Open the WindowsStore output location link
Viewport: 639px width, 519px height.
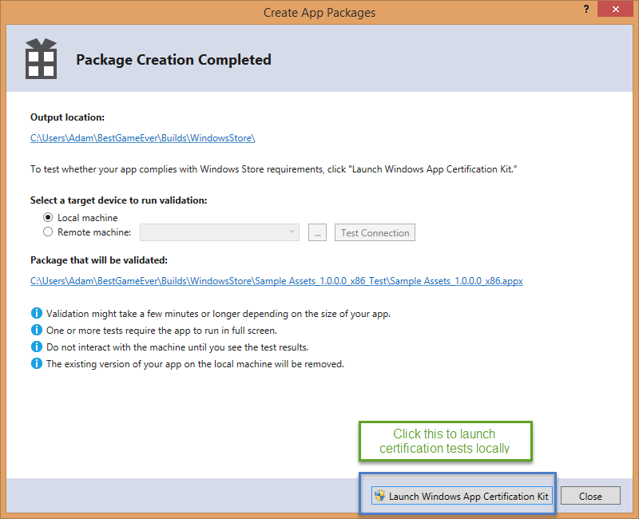tap(143, 137)
